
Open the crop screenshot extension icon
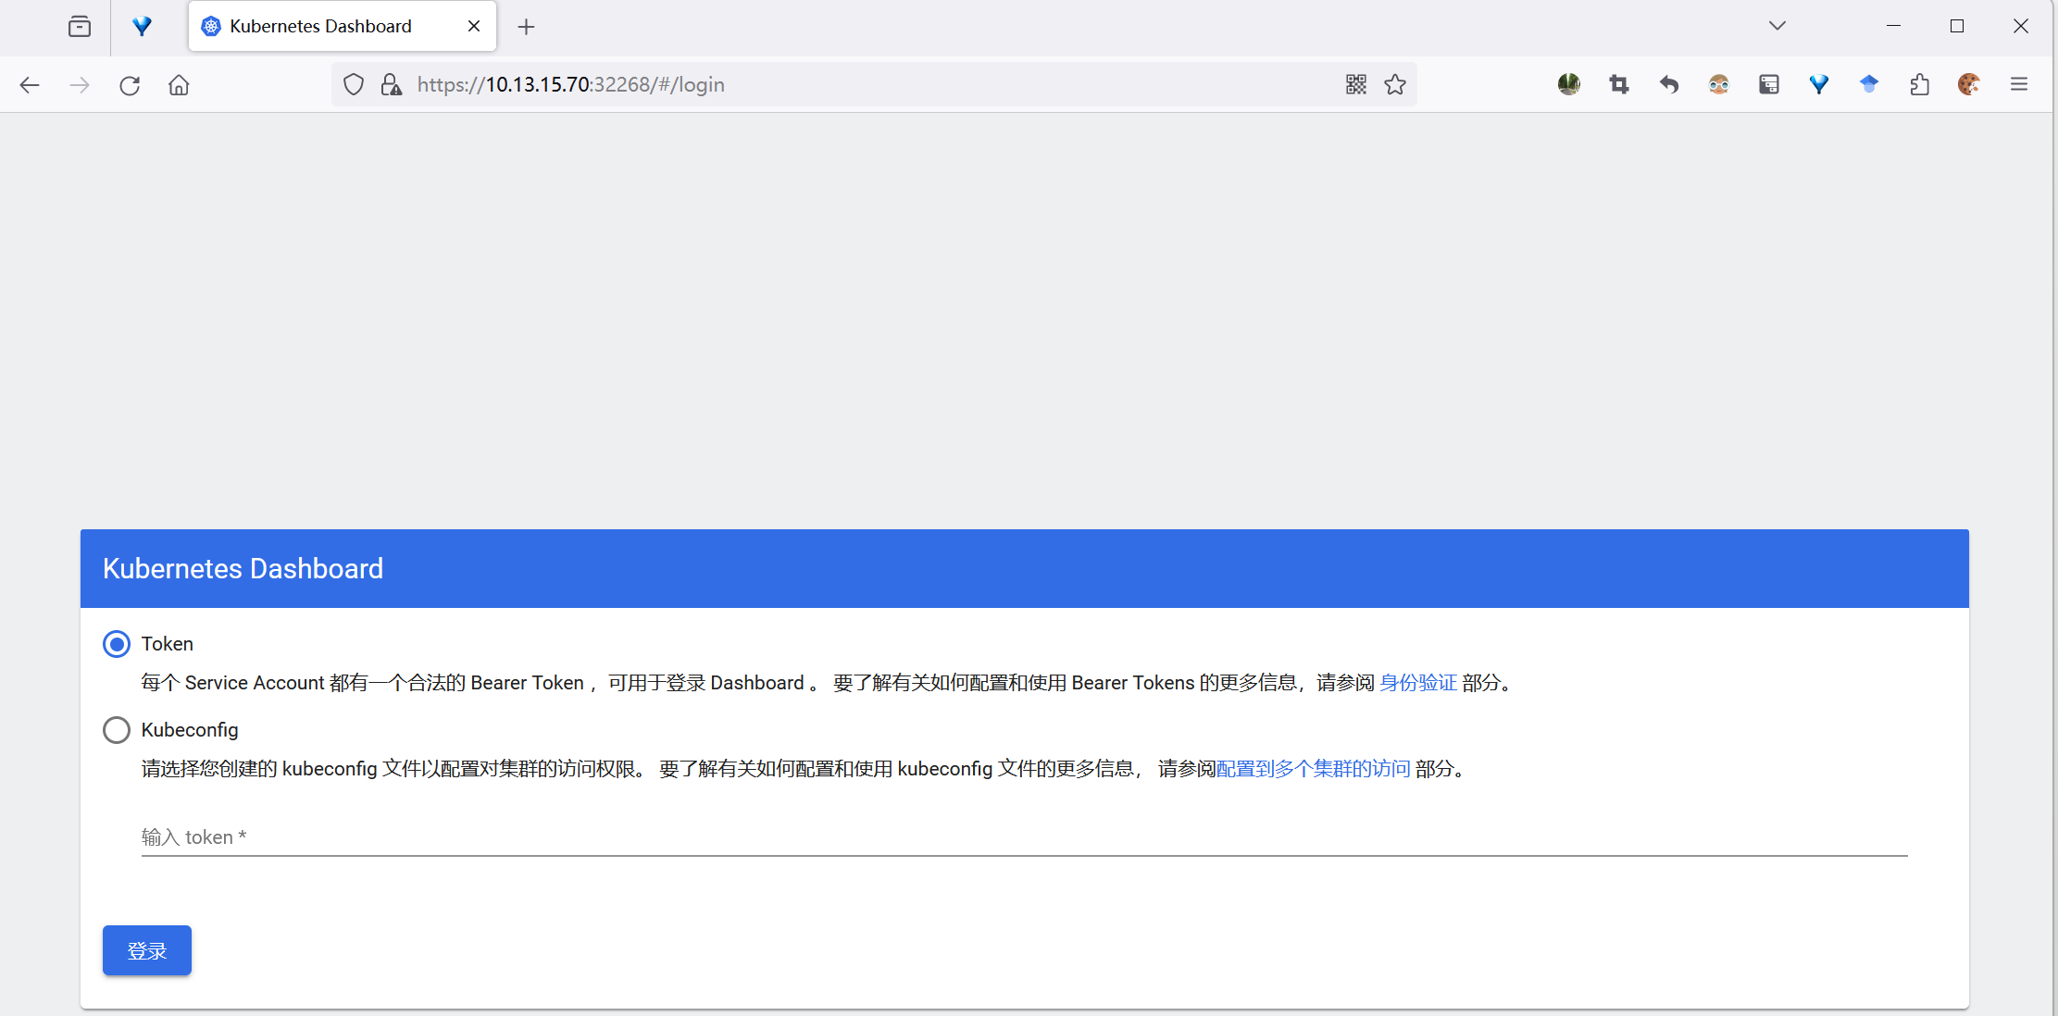pyautogui.click(x=1618, y=84)
